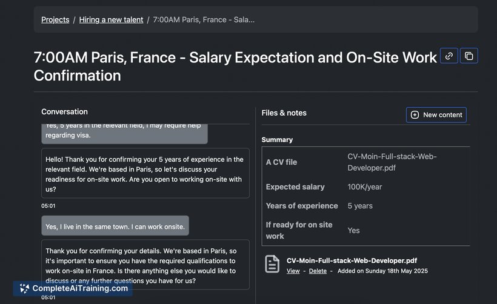Click the A CV file summary row
The image size is (497, 304).
pyautogui.click(x=367, y=162)
